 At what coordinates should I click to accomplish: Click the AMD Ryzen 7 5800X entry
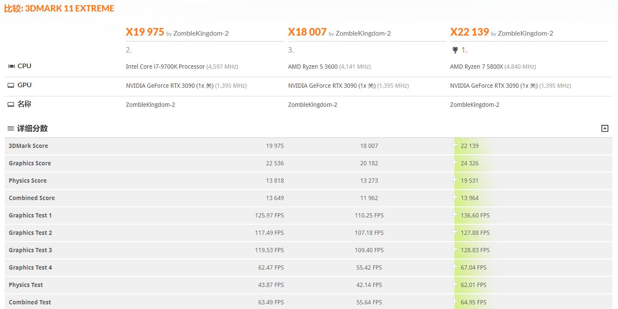coord(476,67)
